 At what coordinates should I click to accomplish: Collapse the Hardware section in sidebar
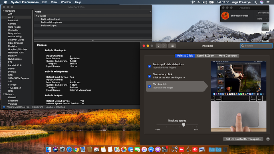point(3,11)
